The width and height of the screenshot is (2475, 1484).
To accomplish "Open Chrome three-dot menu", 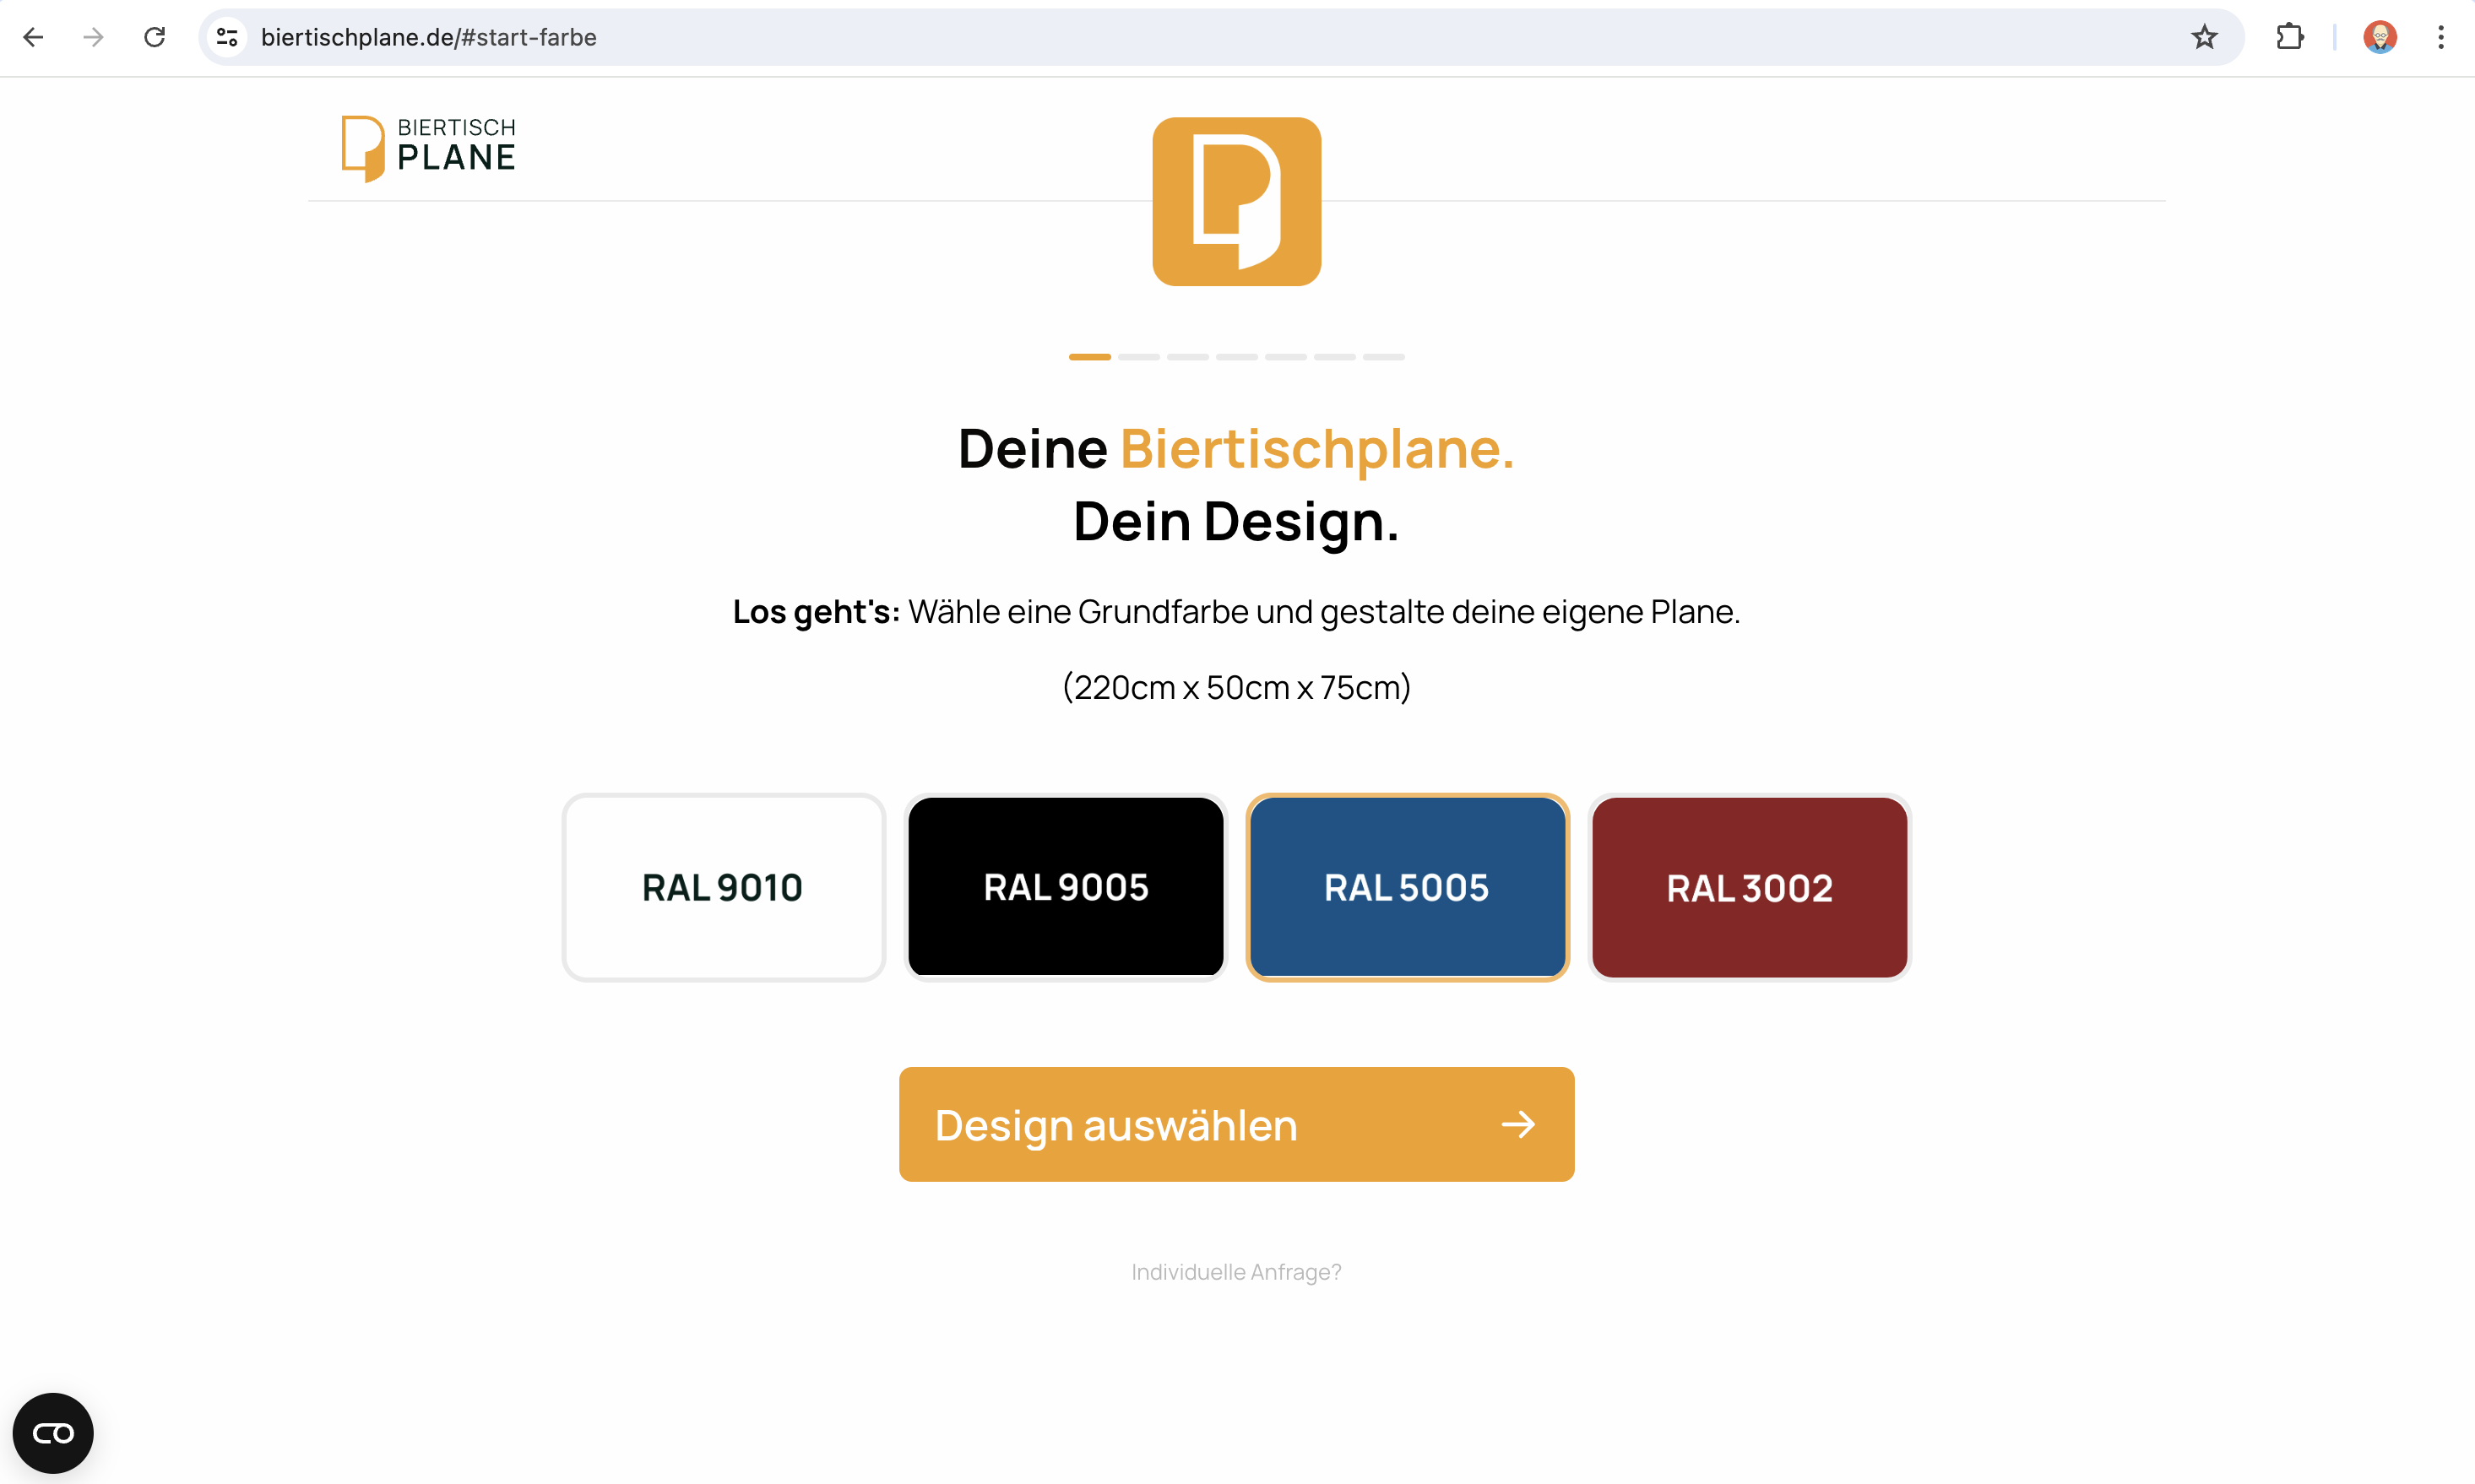I will 2440,37.
